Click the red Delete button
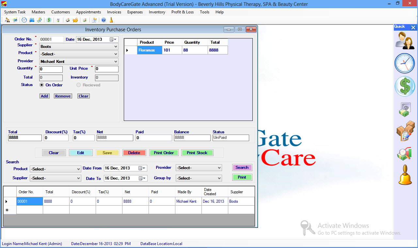The image size is (418, 248). (x=134, y=153)
